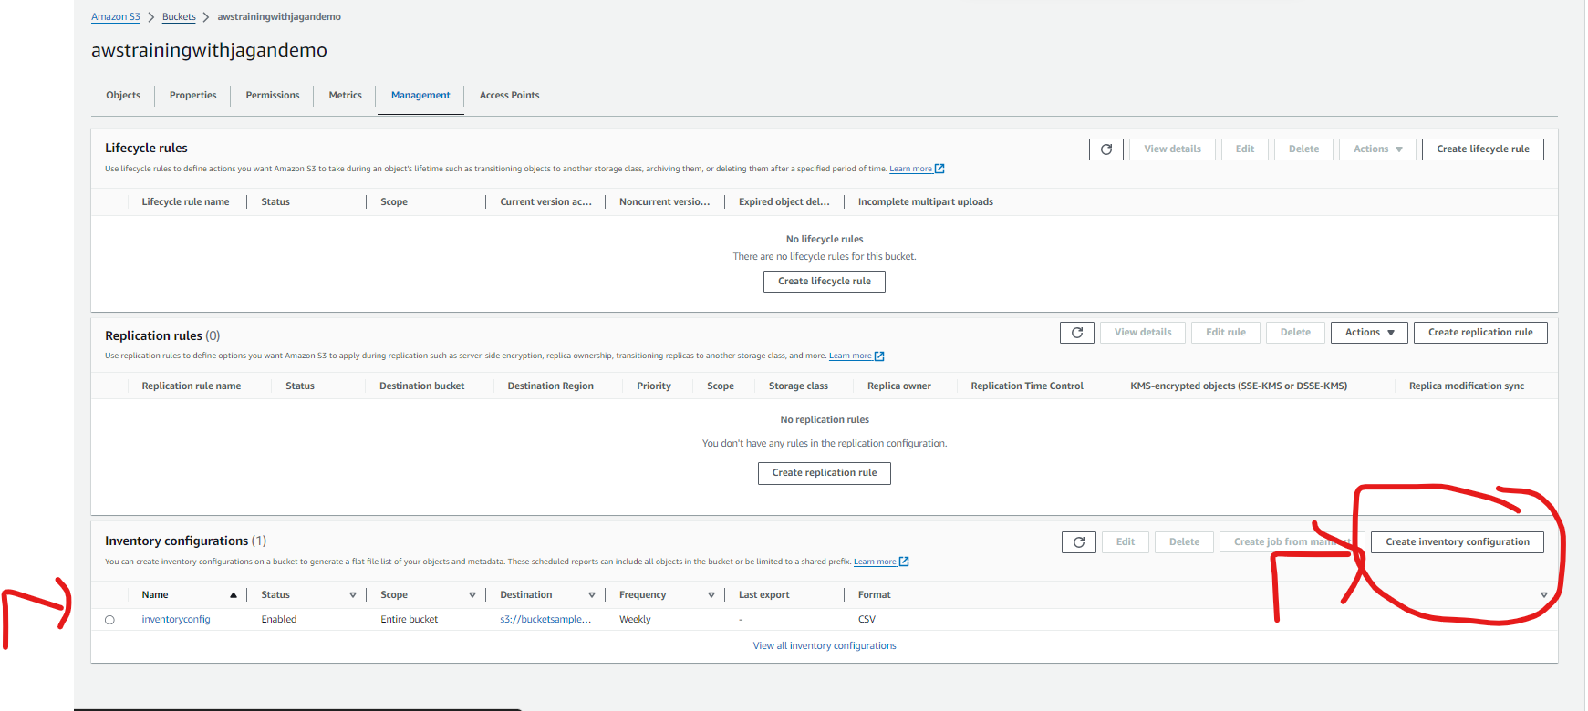1588x711 pixels.
Task: Open the inventoryconfig configuration link
Action: [x=176, y=620]
